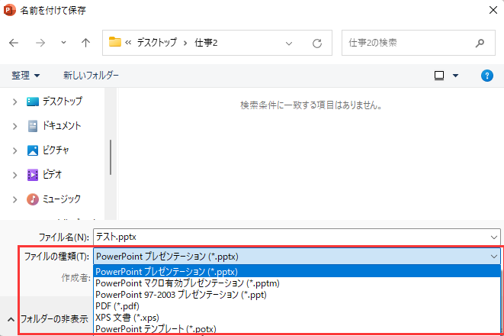The image size is (504, 336).
Task: Open the view layout icon menu
Action: [x=446, y=76]
